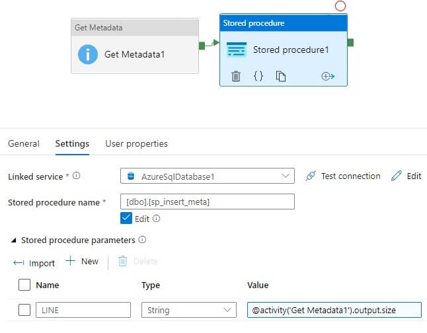Click Test connection
This screenshot has height=333, width=427.
(343, 176)
